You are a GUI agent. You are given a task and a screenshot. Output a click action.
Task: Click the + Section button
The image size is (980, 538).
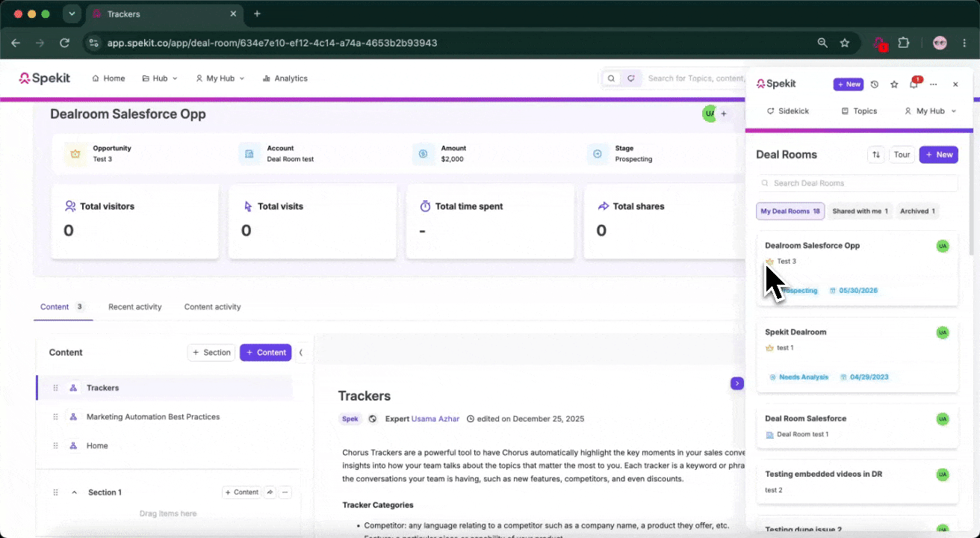[211, 353]
